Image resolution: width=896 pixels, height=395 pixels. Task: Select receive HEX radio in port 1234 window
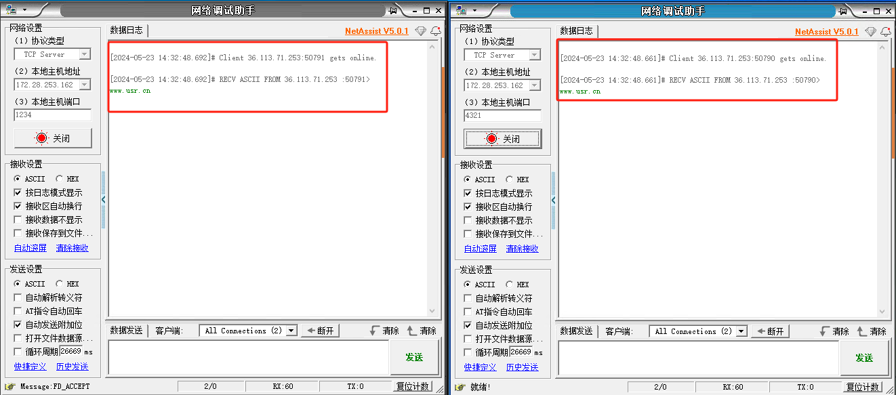coord(59,179)
